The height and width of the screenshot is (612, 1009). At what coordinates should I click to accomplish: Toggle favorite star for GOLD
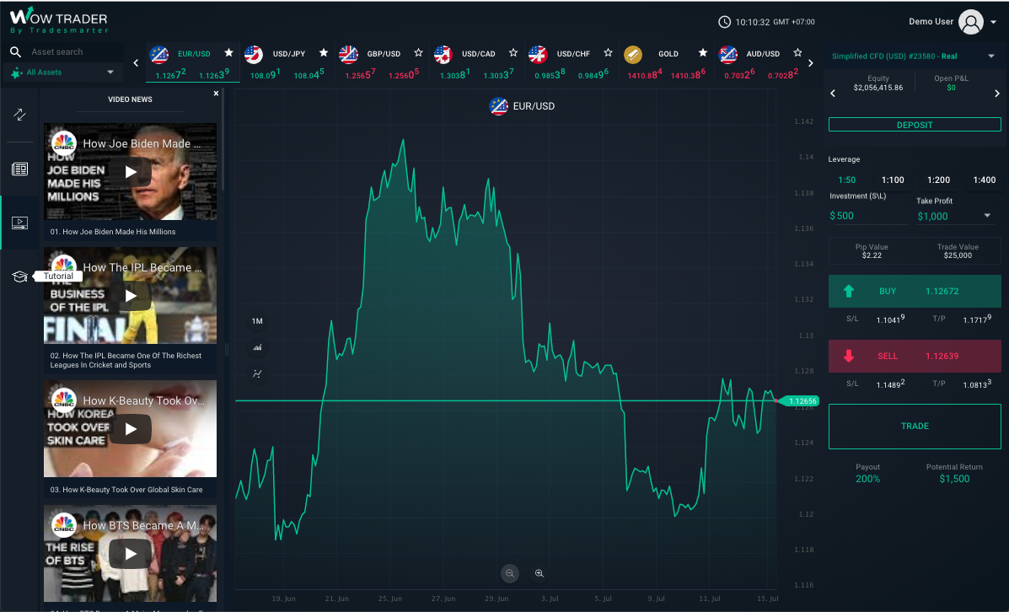click(x=703, y=53)
